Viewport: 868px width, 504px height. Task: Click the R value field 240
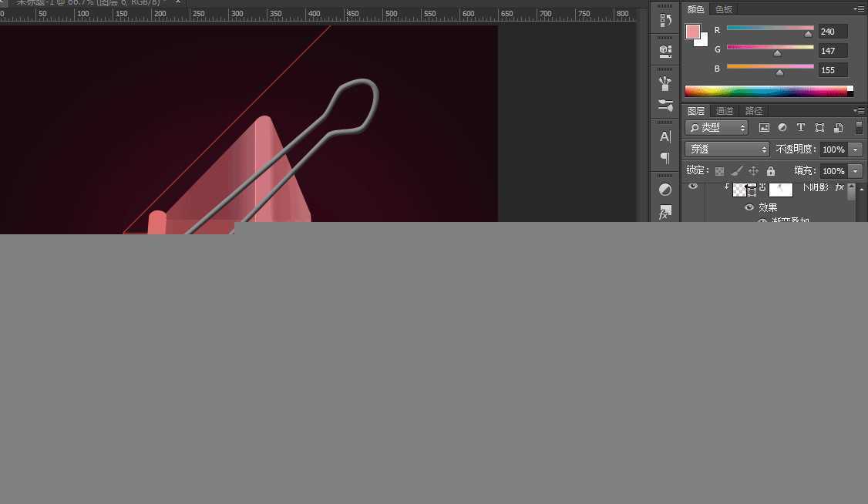tap(833, 32)
